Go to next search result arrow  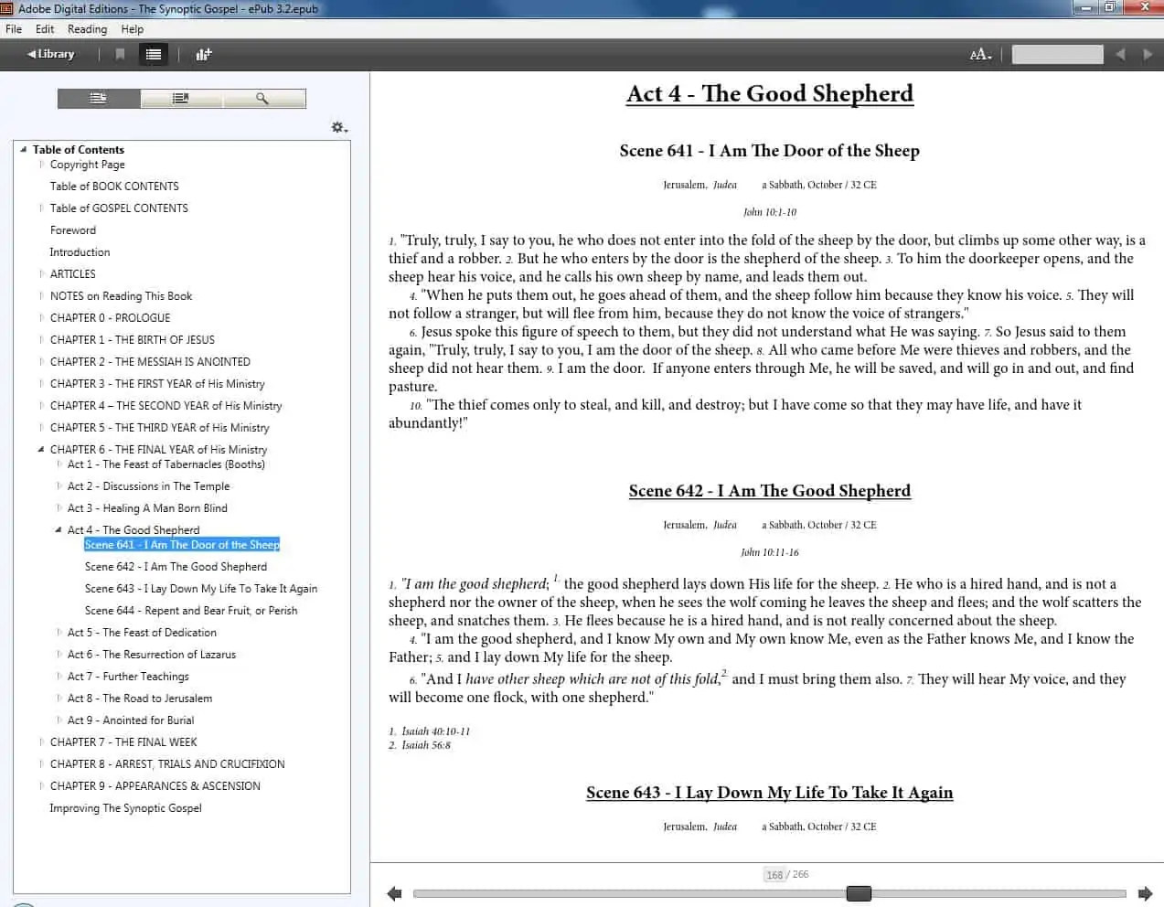(x=1148, y=54)
